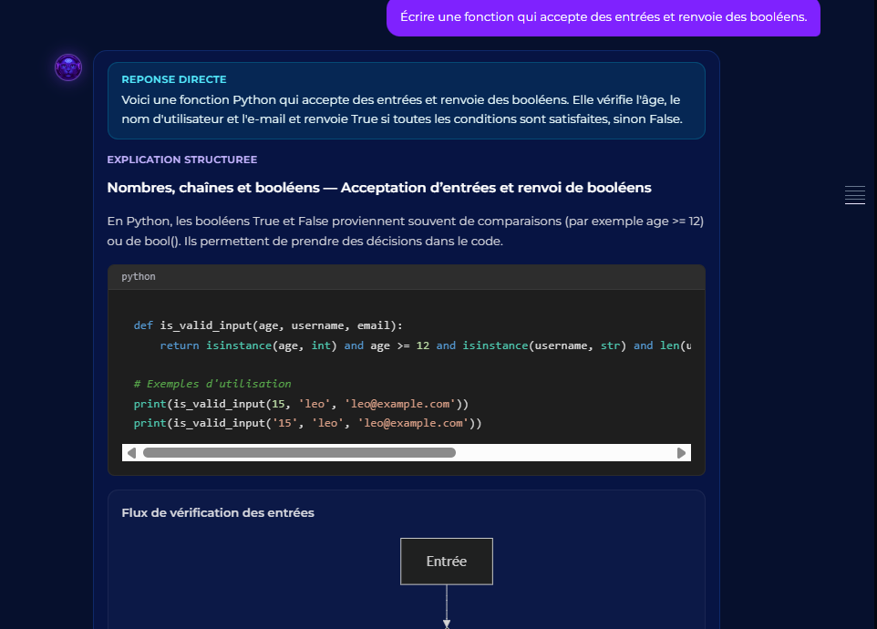The height and width of the screenshot is (629, 877).
Task: Click the horizontal code scrollbar thumb
Action: pyautogui.click(x=299, y=453)
